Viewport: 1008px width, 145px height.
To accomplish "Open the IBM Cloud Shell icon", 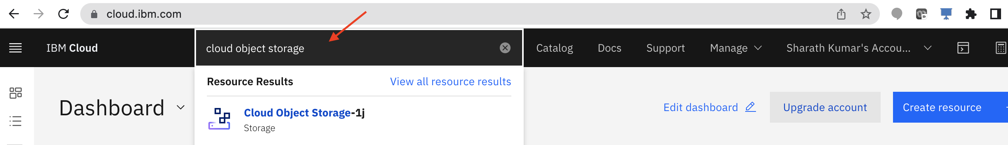I will (962, 48).
